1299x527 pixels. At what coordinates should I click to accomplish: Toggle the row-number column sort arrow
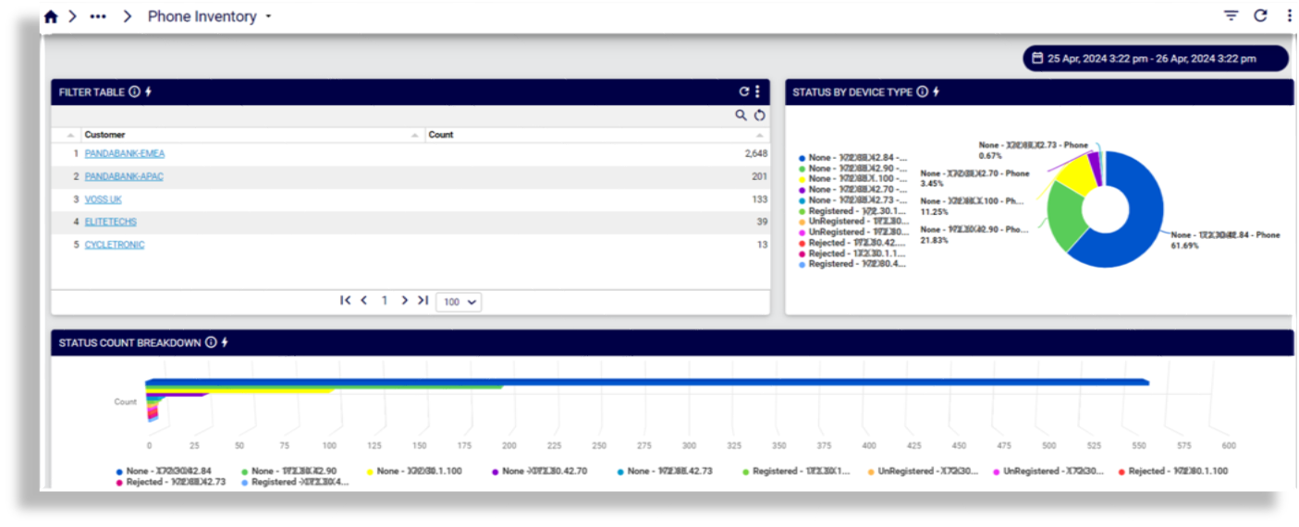[x=70, y=136]
